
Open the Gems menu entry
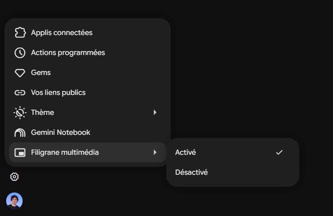[x=87, y=72]
